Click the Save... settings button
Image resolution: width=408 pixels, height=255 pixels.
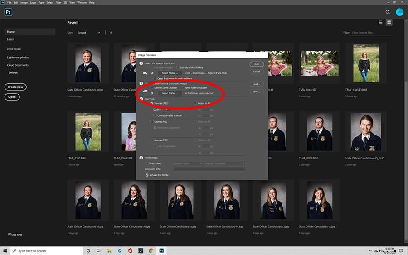257,91
